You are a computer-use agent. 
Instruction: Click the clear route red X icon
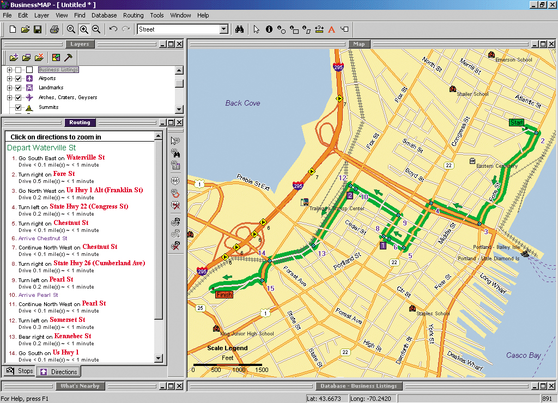pos(175,205)
